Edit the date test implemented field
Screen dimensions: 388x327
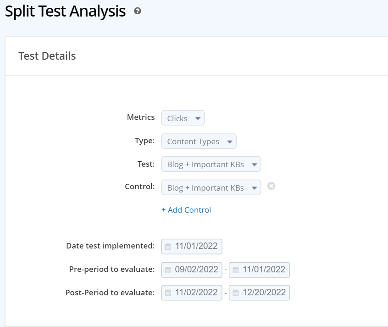point(196,246)
